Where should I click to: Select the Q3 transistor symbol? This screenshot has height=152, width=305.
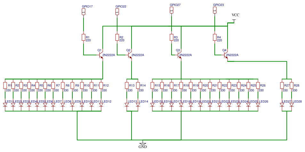180,55
